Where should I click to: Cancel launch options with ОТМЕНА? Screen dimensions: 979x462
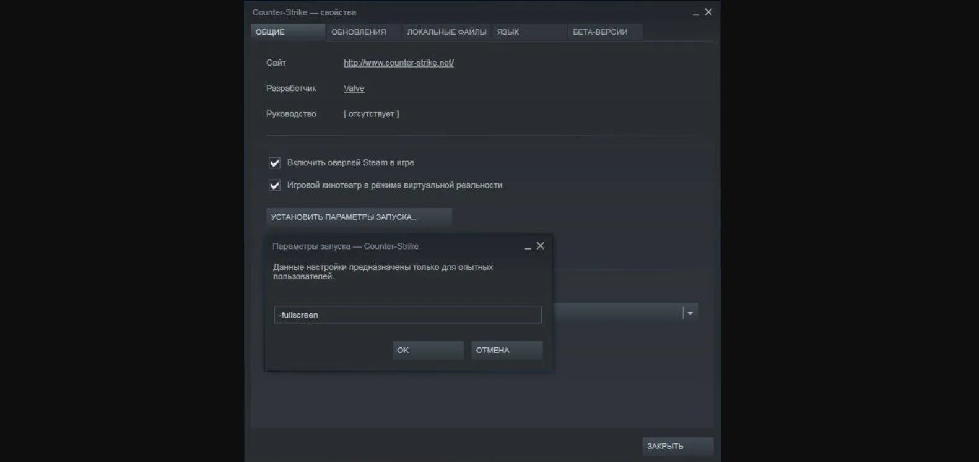point(507,350)
